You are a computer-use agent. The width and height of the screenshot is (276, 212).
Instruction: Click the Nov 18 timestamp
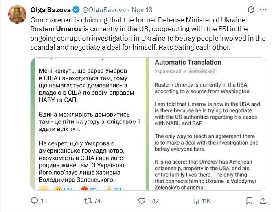point(142,9)
